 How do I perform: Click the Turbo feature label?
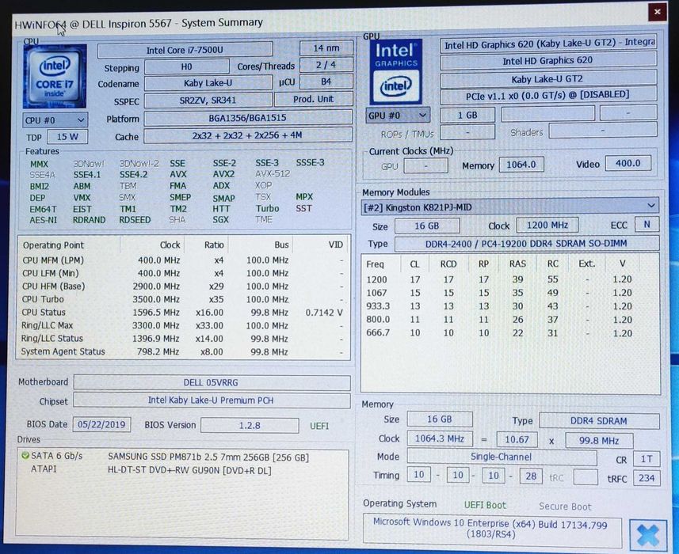tap(267, 208)
